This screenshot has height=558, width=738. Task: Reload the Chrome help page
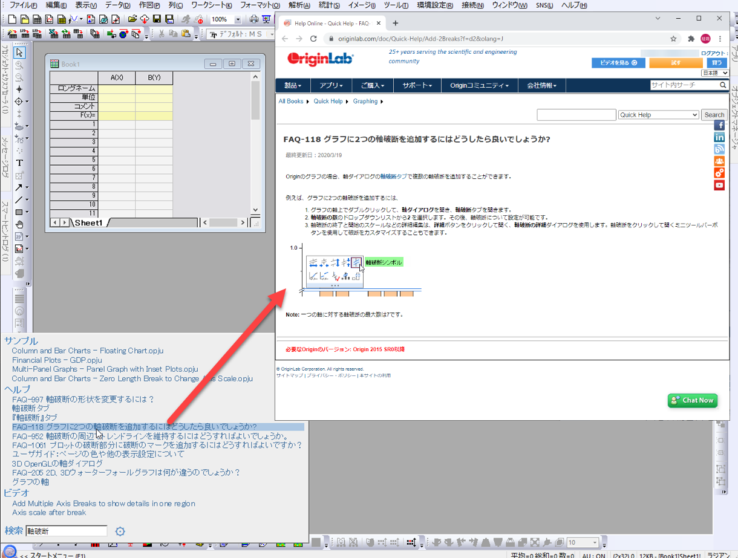click(x=313, y=39)
